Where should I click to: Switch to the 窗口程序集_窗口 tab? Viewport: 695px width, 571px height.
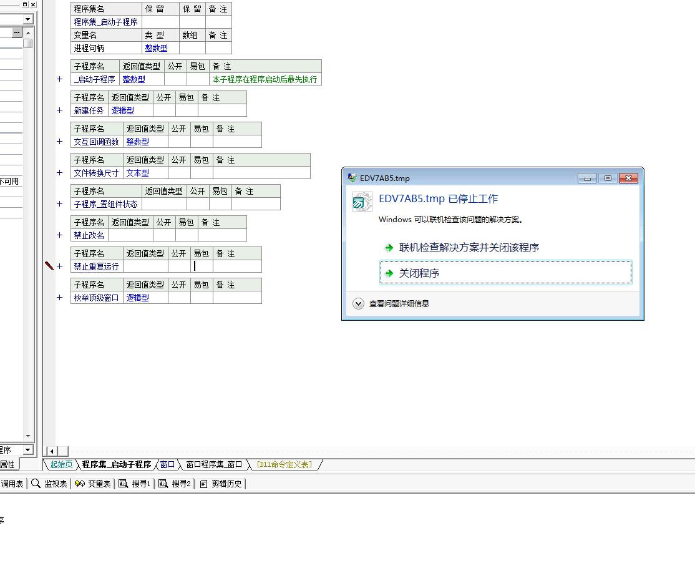(214, 464)
